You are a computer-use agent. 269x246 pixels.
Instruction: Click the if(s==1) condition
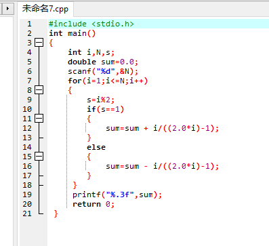[x=106, y=109]
